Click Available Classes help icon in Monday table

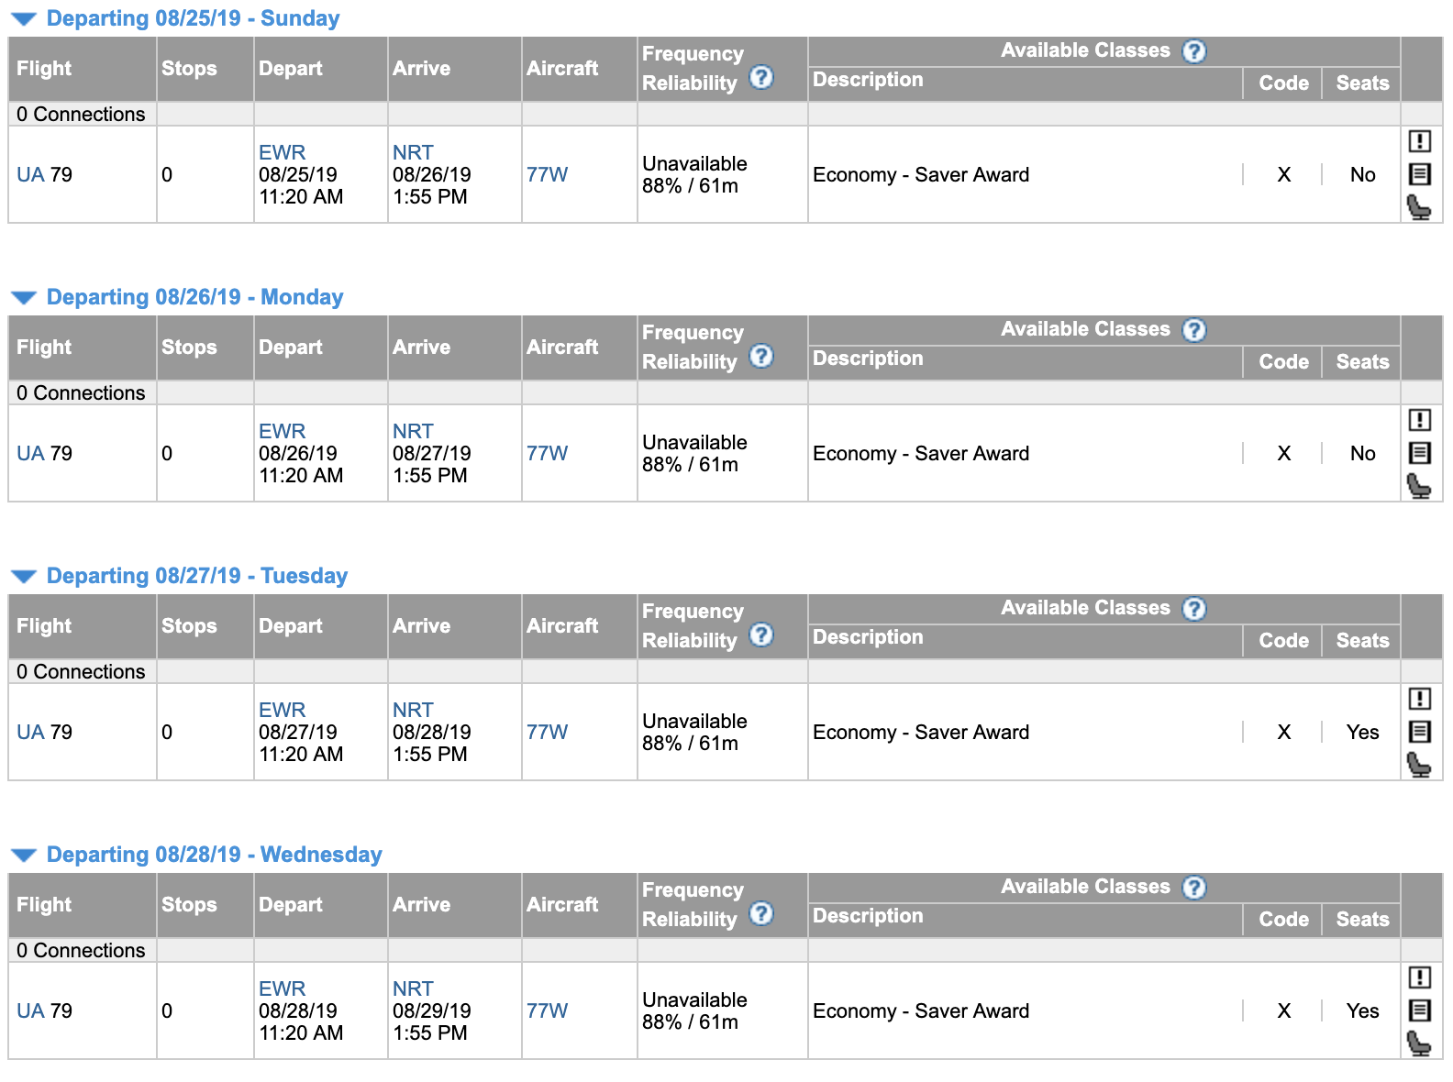coord(1193,330)
